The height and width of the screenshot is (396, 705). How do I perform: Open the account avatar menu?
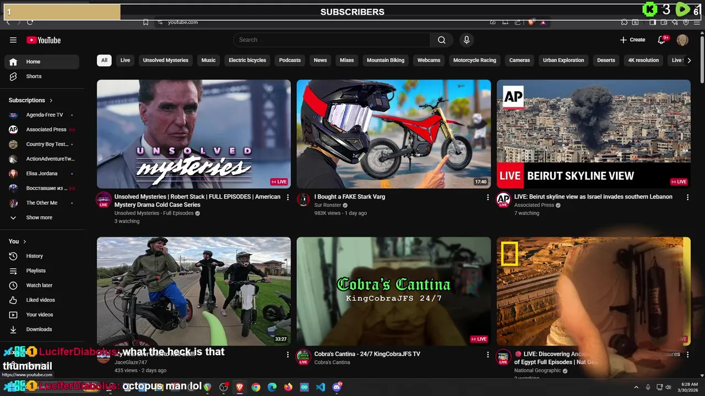tap(682, 40)
